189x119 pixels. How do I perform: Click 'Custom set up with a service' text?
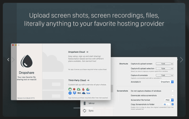87,85
